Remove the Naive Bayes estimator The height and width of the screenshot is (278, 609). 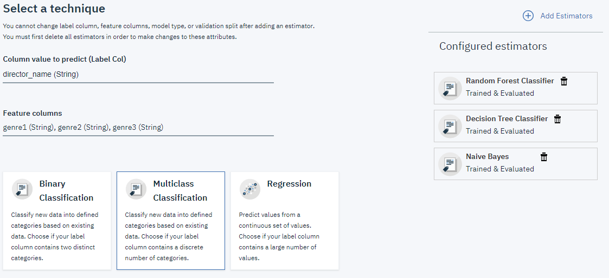[x=544, y=157]
